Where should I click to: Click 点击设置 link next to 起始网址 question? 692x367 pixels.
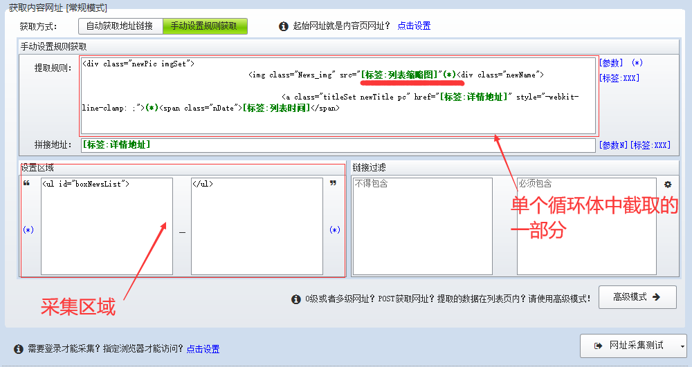click(x=414, y=26)
